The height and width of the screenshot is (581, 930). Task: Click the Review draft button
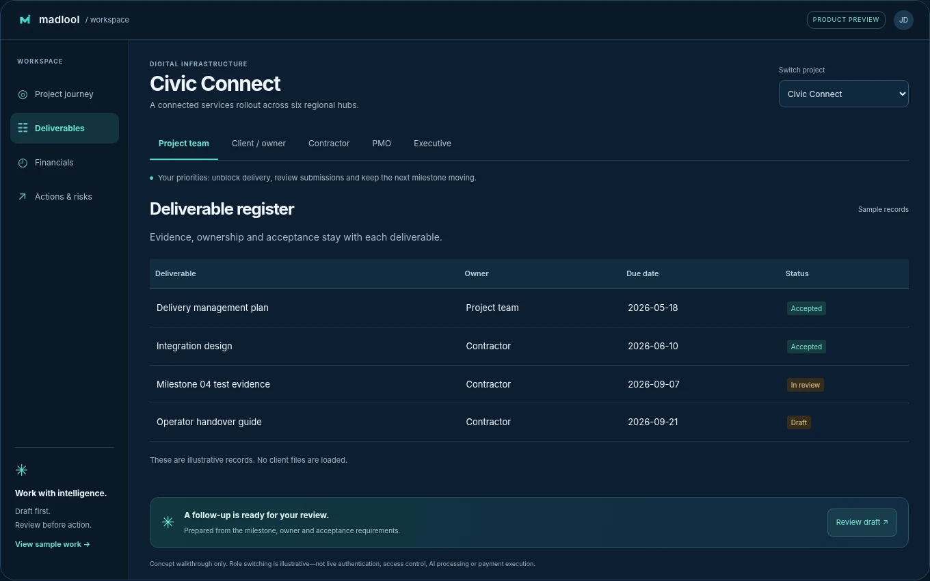coord(862,522)
